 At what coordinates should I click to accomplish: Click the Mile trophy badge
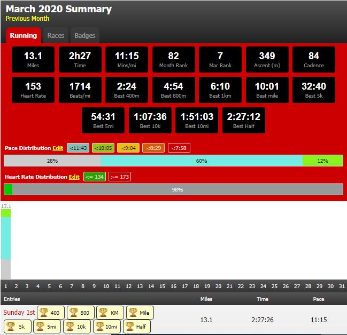140,313
